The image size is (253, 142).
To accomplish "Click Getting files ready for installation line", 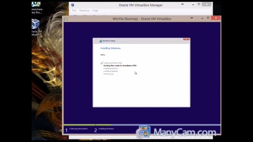I will (120, 66).
